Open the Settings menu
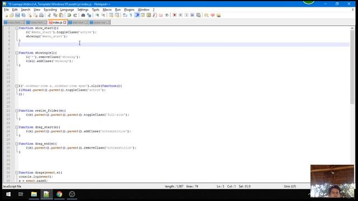The image size is (358, 201). point(83,9)
